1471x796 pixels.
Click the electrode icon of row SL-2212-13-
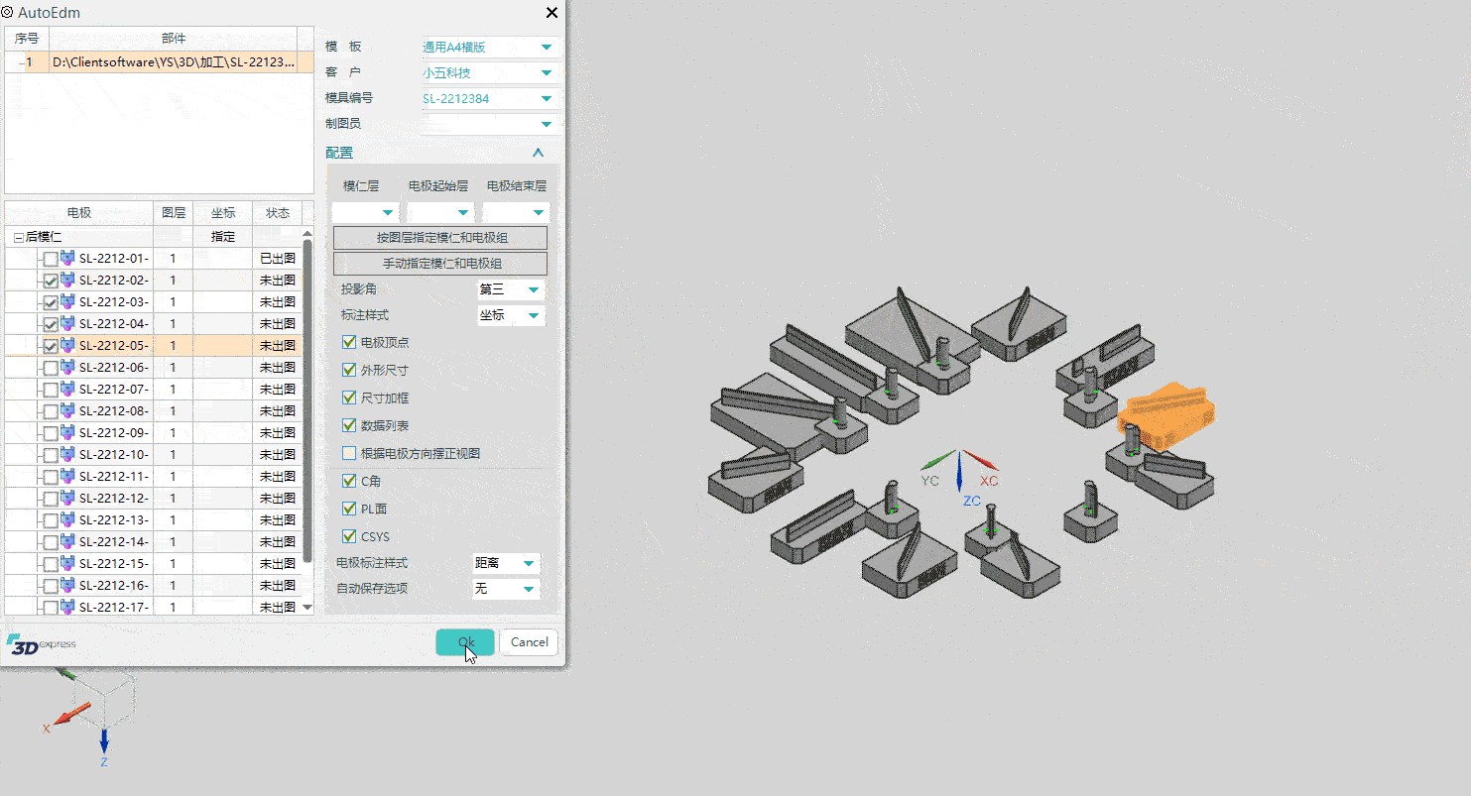pyautogui.click(x=67, y=520)
